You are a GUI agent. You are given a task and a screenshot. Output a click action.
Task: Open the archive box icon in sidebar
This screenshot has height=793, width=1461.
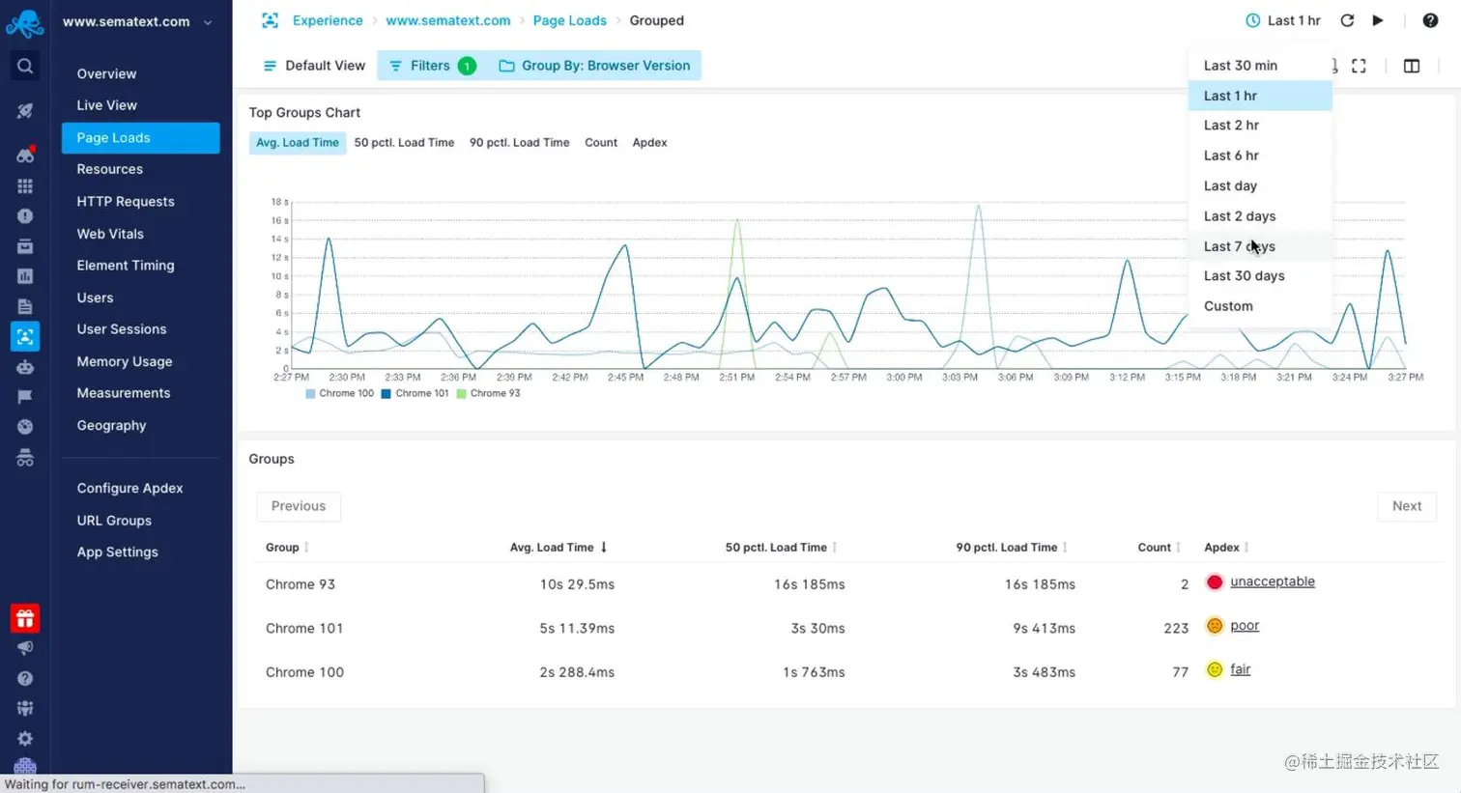[x=25, y=246]
